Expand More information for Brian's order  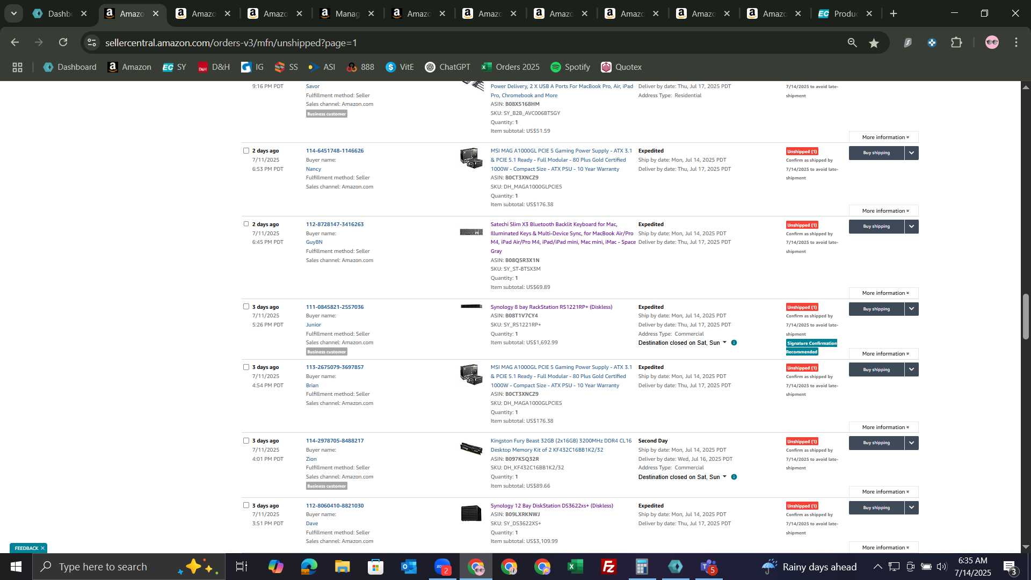884,427
